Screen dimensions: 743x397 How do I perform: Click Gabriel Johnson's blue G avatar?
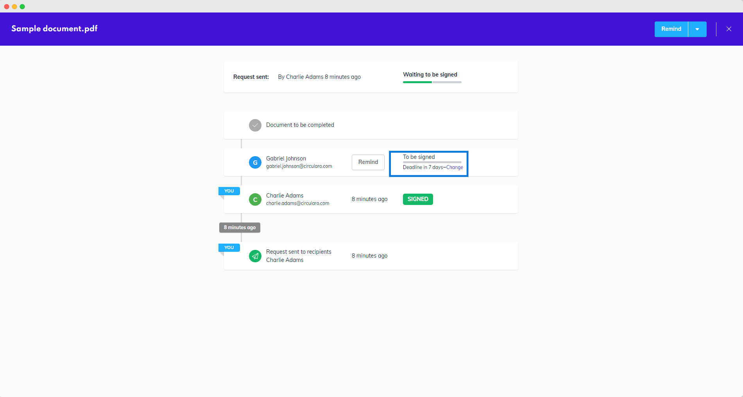255,162
